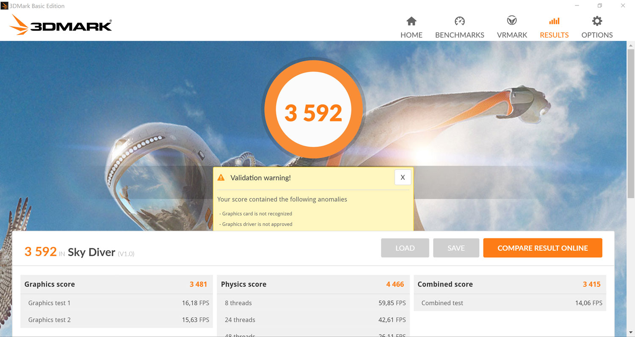Screen dimensions: 635x337
Task: Click 'Graphics driver is not approved' line
Action: [256, 224]
